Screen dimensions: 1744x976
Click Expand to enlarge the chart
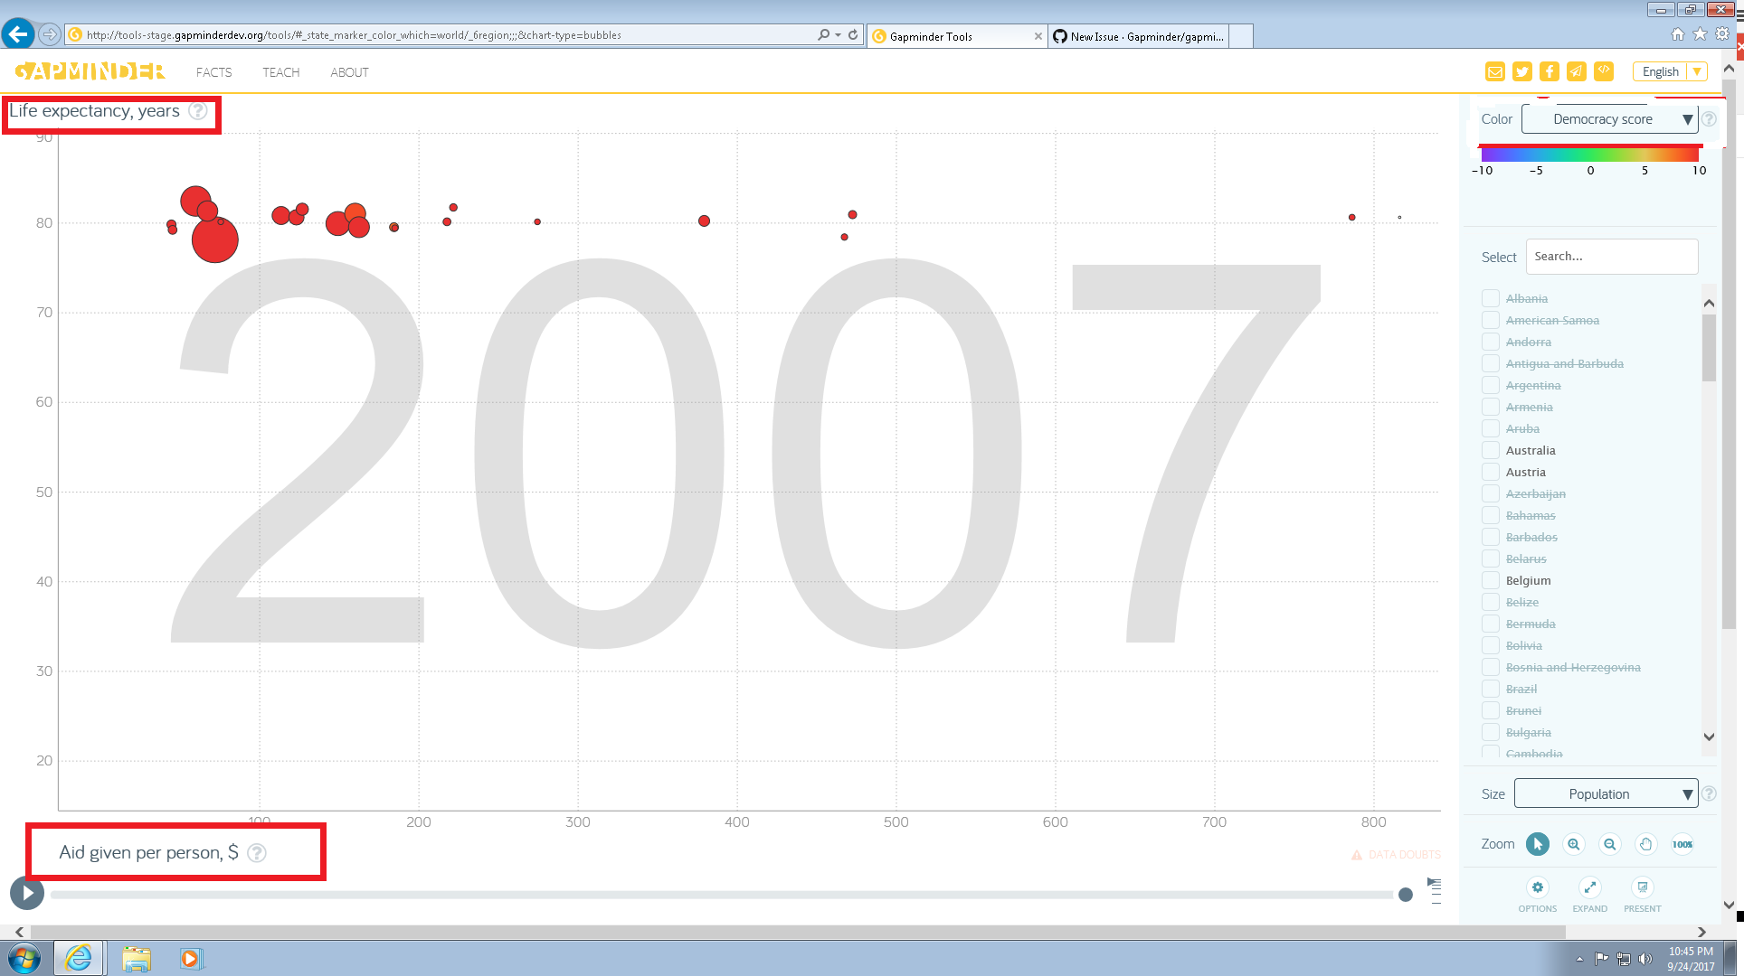(1589, 887)
